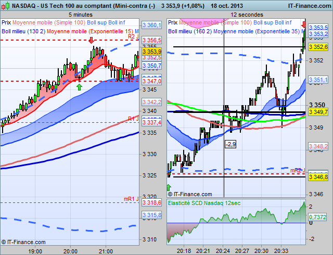Click the candlestick chart icon in title bar

tap(6, 6)
